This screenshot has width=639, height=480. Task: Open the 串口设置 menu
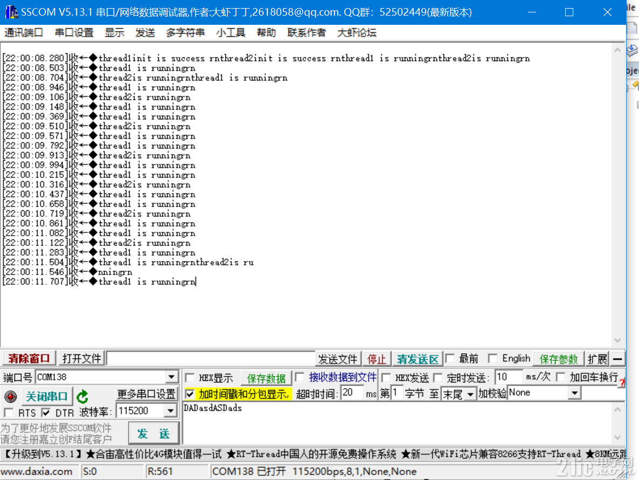tap(74, 32)
